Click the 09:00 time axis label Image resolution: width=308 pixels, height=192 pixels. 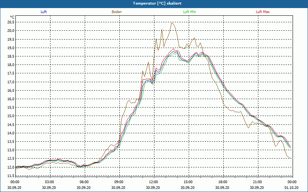119,182
